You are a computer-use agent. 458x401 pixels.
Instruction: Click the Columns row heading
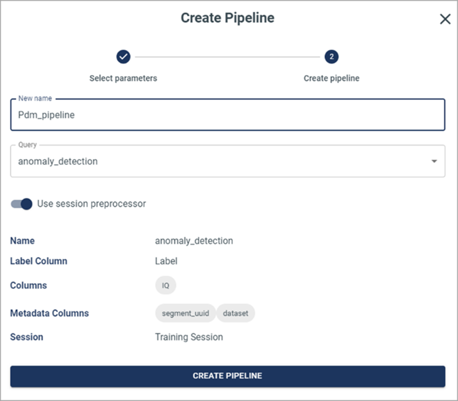point(28,285)
